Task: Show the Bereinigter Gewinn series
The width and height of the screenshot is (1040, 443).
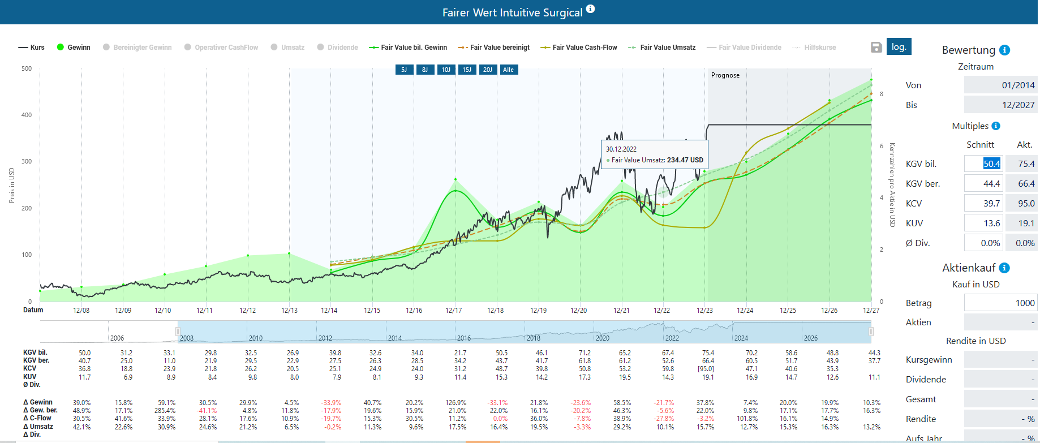Action: [x=137, y=48]
